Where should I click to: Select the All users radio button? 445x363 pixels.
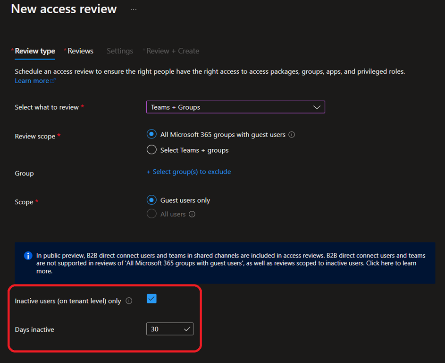pos(151,214)
